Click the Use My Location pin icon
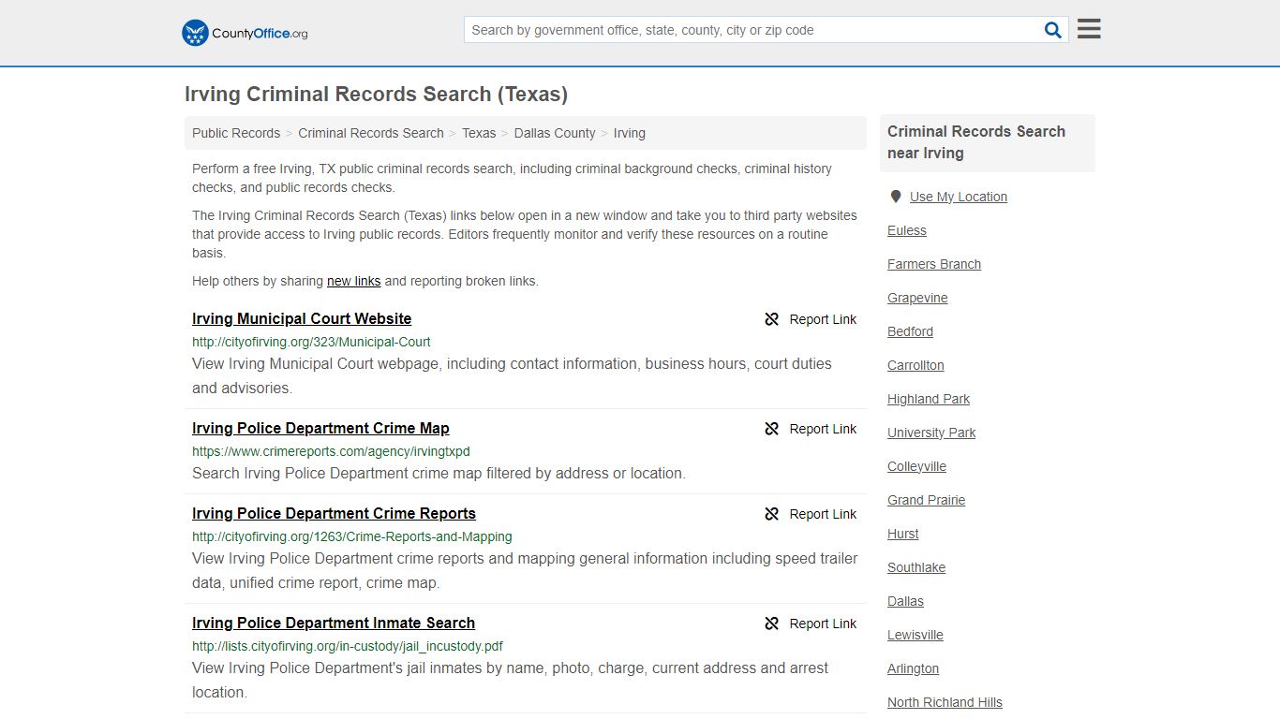The image size is (1280, 719). [x=896, y=197]
